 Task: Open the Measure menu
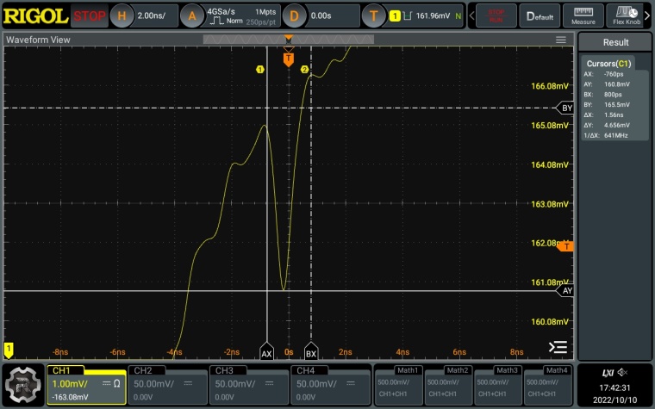tap(583, 15)
